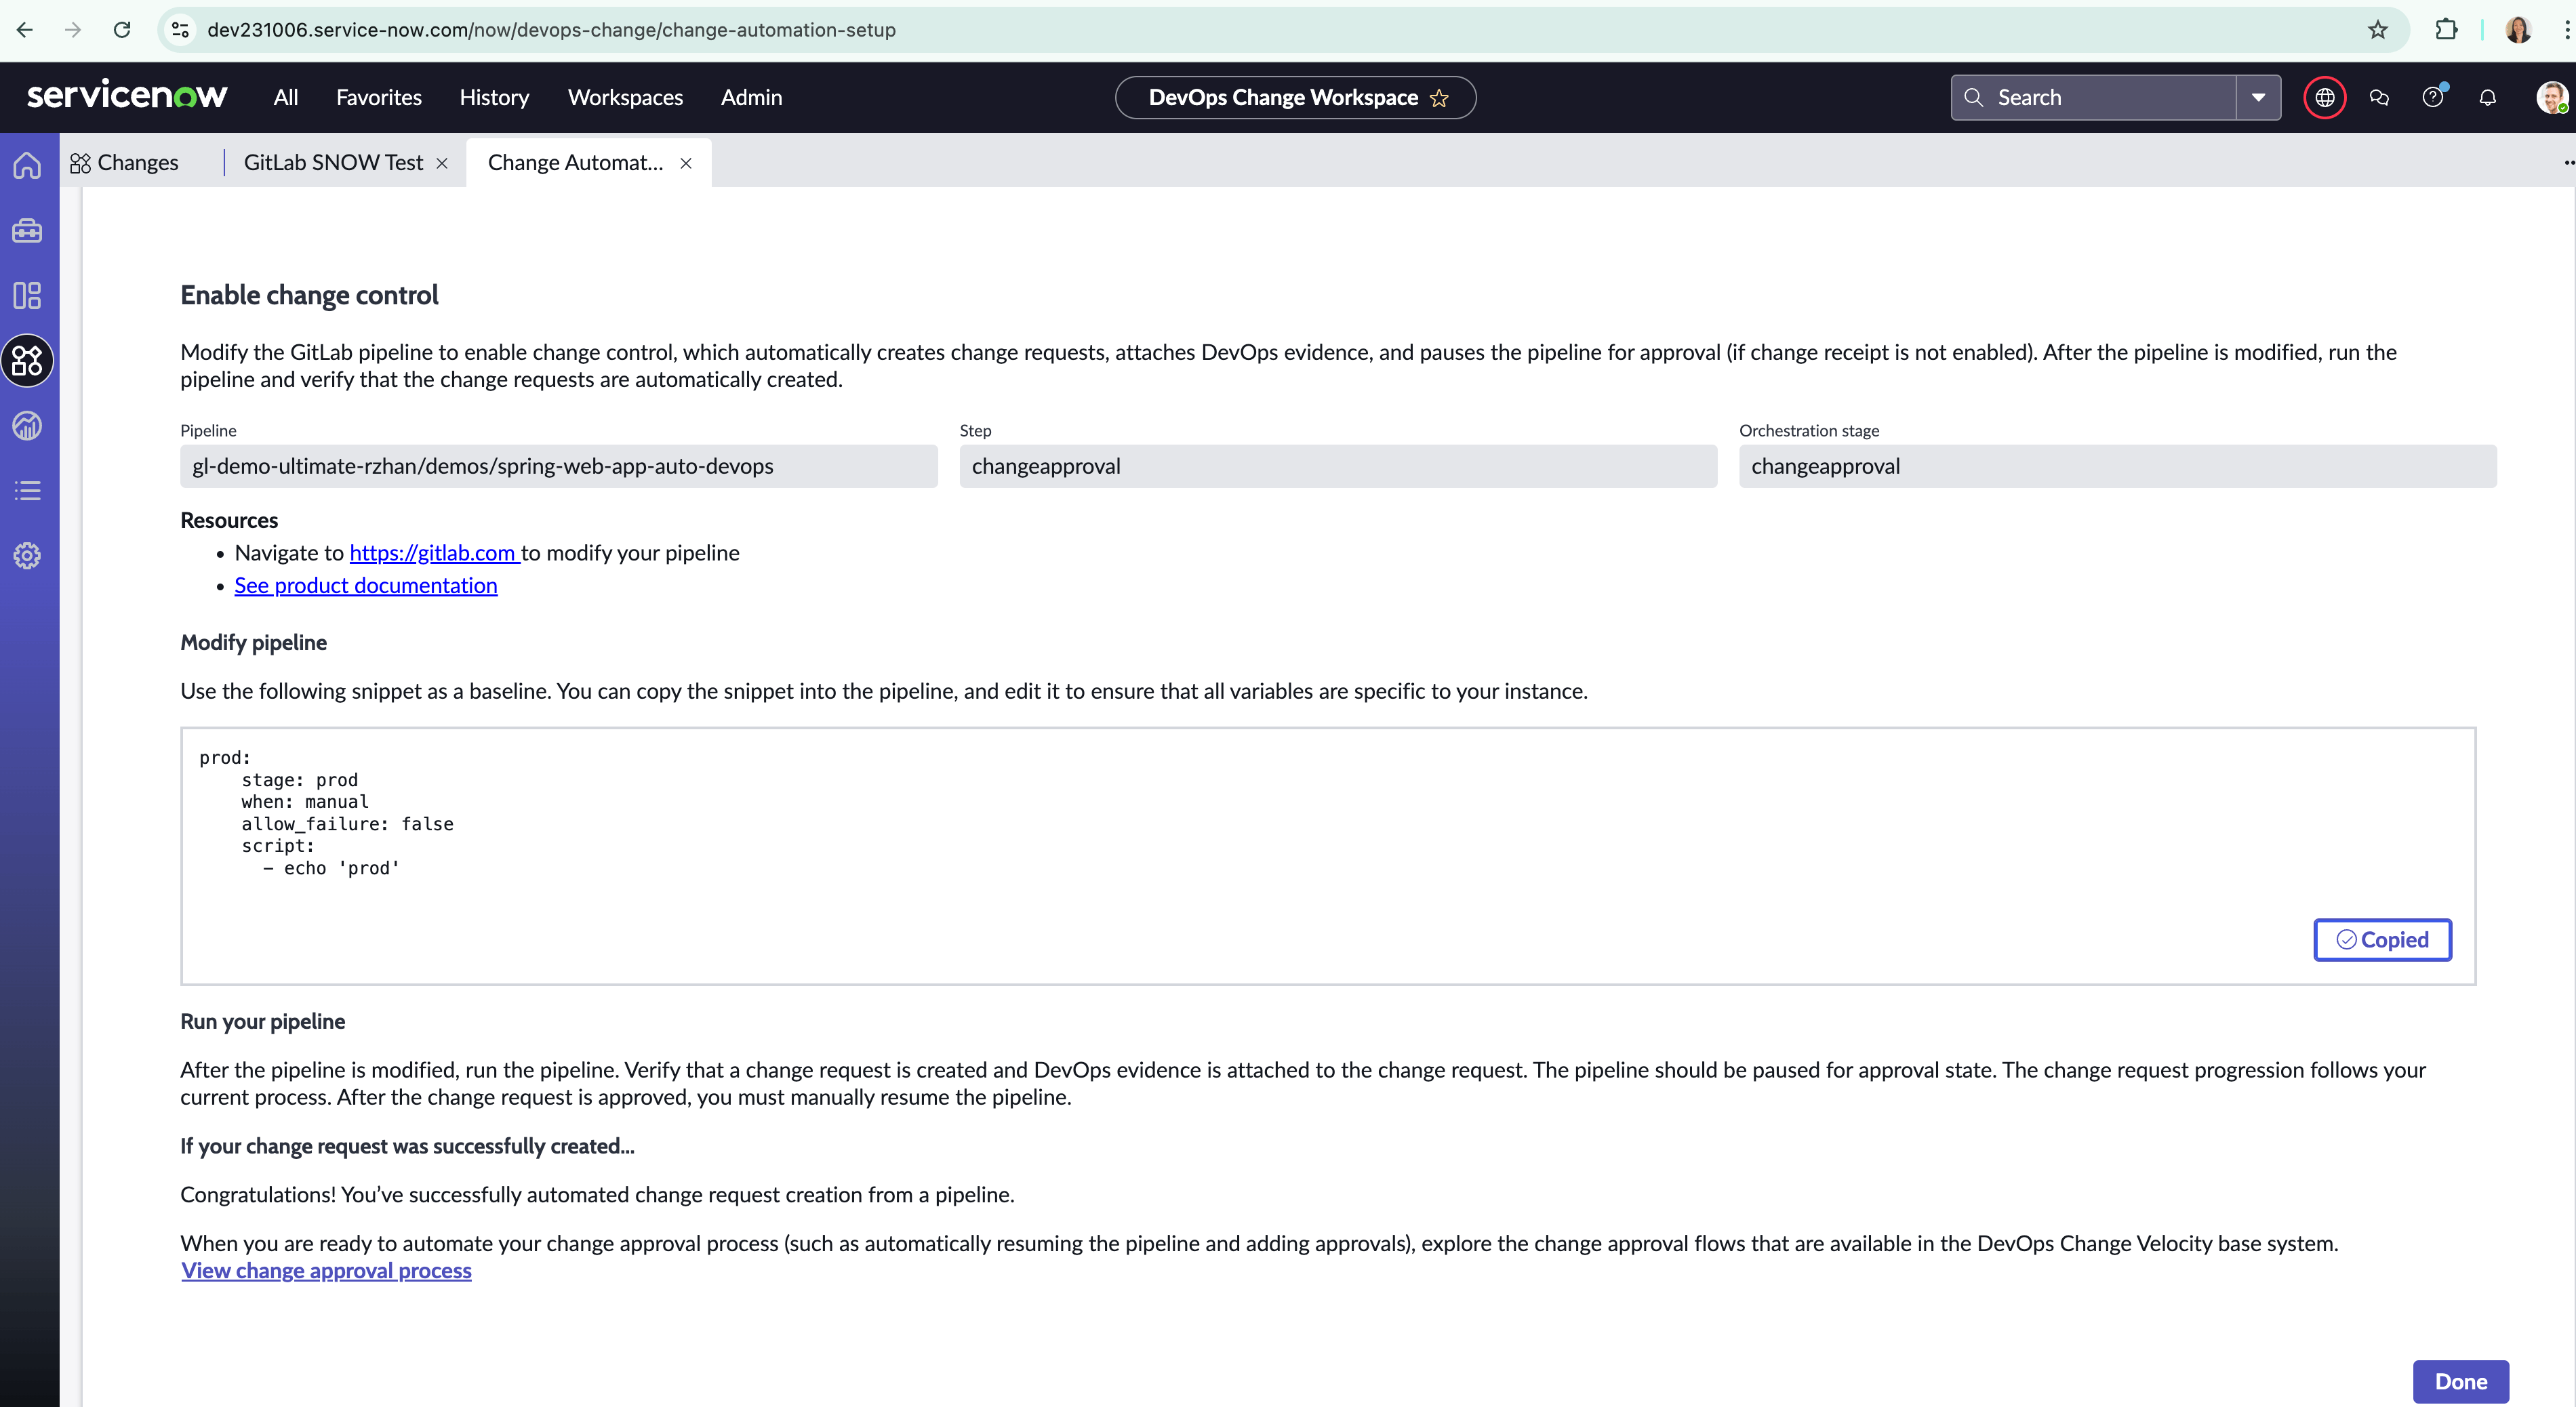Open the chat conversations icon
This screenshot has height=1407, width=2576.
(x=2379, y=97)
